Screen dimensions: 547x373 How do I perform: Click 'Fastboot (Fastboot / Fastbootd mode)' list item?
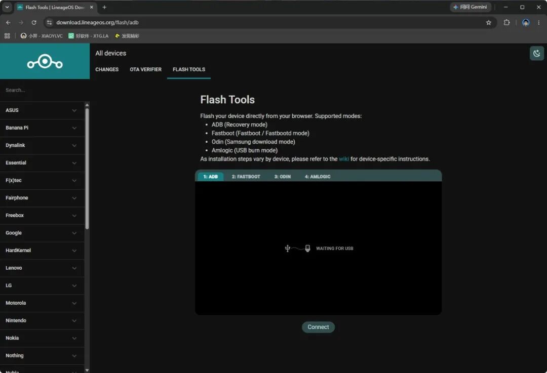(x=260, y=133)
